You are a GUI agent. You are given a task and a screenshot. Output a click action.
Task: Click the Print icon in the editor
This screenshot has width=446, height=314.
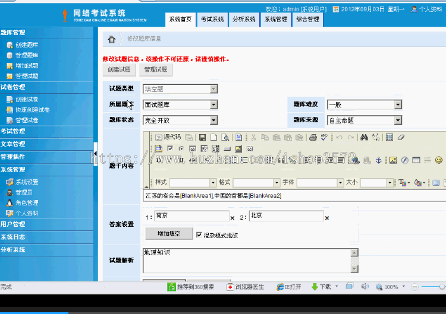(x=313, y=138)
